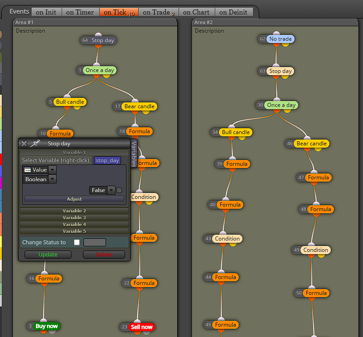Close the Stop day properties dialog

coord(24,144)
